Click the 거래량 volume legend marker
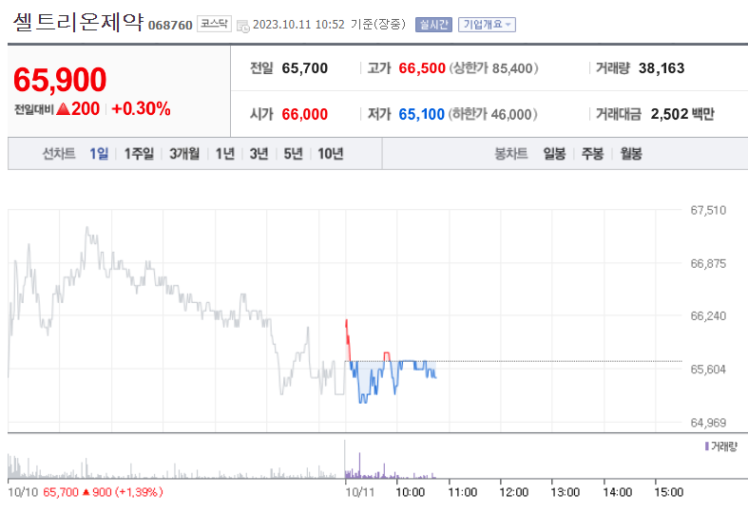 click(707, 446)
